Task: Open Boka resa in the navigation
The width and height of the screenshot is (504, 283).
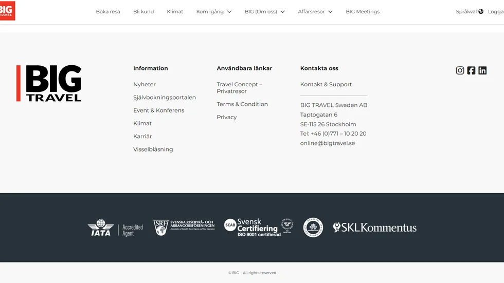Action: [108, 11]
